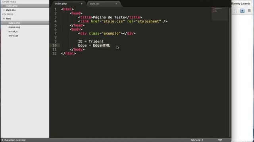Click the closing </head> tag

click(x=77, y=25)
